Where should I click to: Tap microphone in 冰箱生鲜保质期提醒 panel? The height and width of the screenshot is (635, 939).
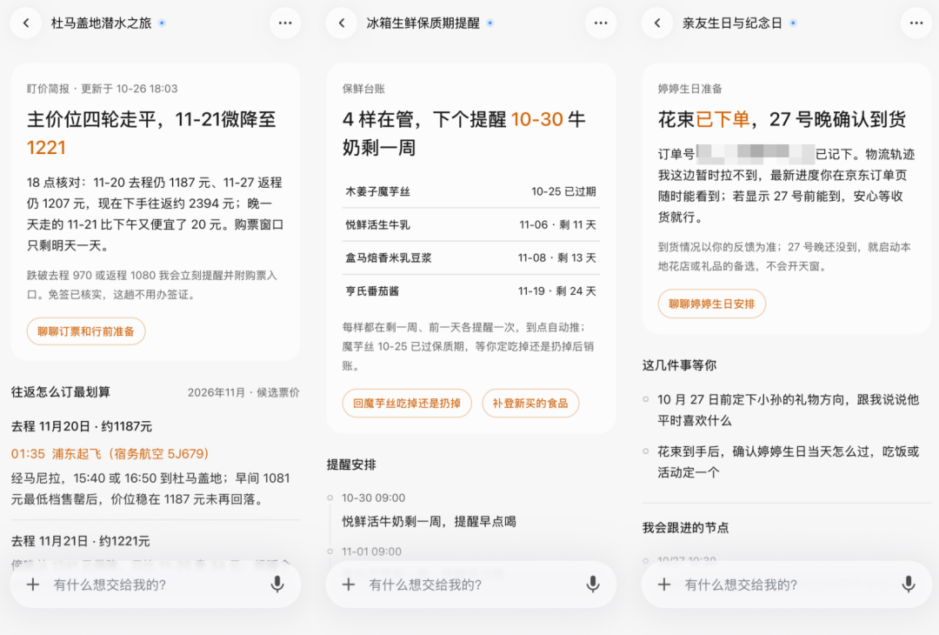tap(593, 585)
